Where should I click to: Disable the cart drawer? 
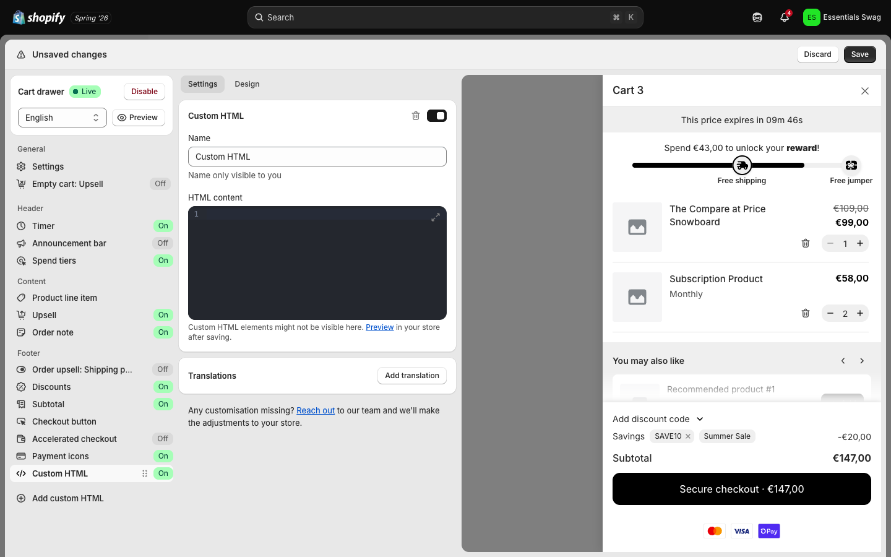tap(144, 92)
